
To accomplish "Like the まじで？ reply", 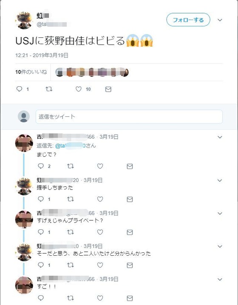I will [x=100, y=166].
